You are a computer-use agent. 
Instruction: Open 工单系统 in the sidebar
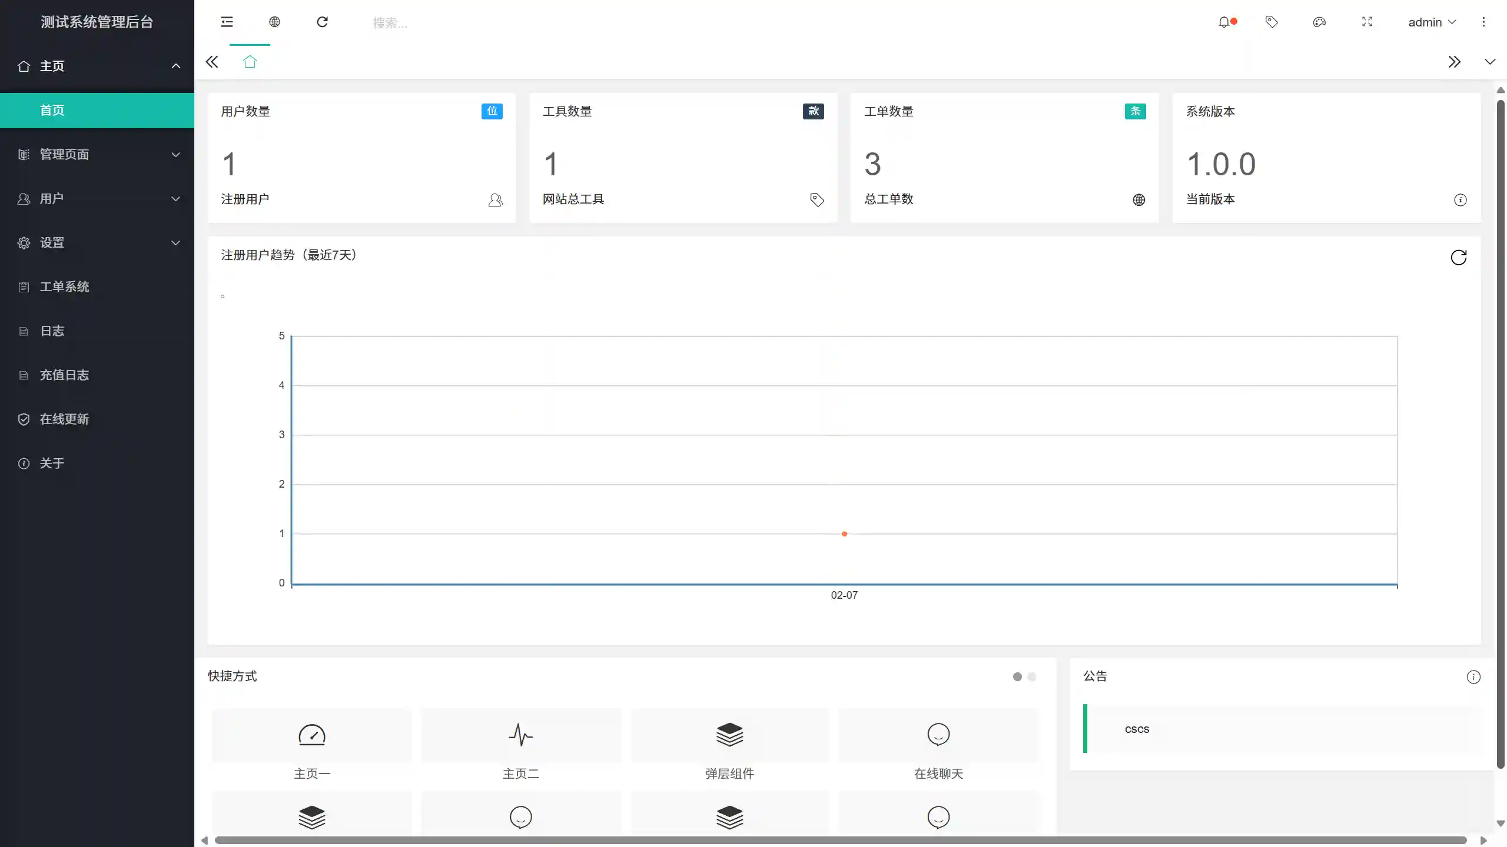point(65,287)
